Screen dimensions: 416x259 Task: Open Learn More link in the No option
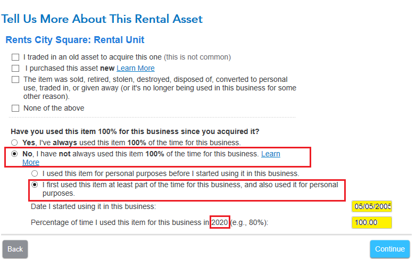[x=270, y=154]
